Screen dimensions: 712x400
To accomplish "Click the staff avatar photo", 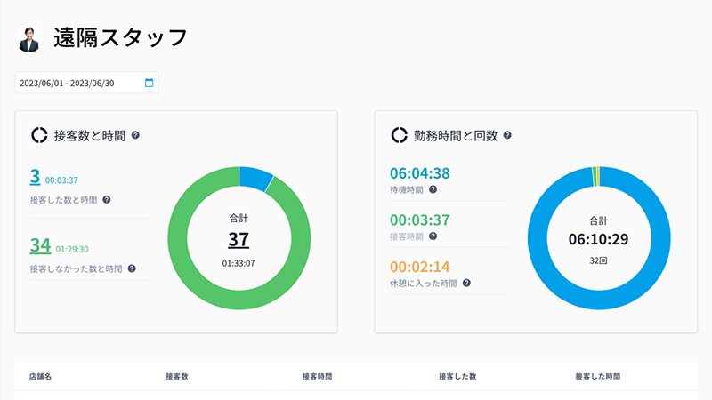I will [29, 38].
